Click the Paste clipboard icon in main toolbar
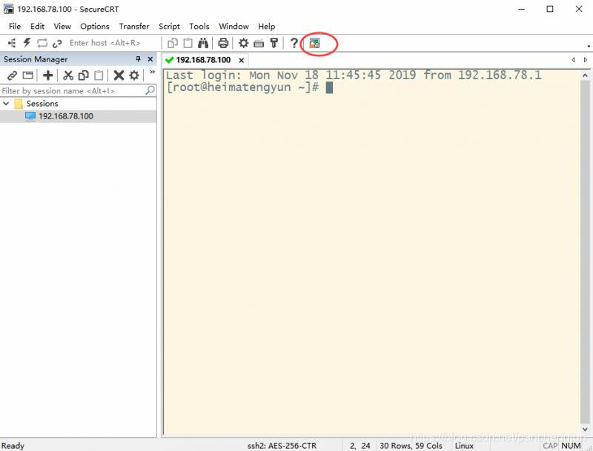The image size is (593, 451). click(x=188, y=43)
